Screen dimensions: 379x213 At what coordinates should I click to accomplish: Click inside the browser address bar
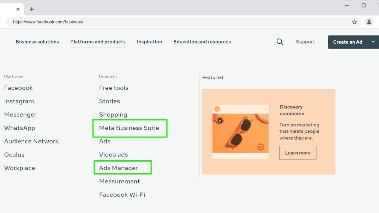(x=126, y=22)
